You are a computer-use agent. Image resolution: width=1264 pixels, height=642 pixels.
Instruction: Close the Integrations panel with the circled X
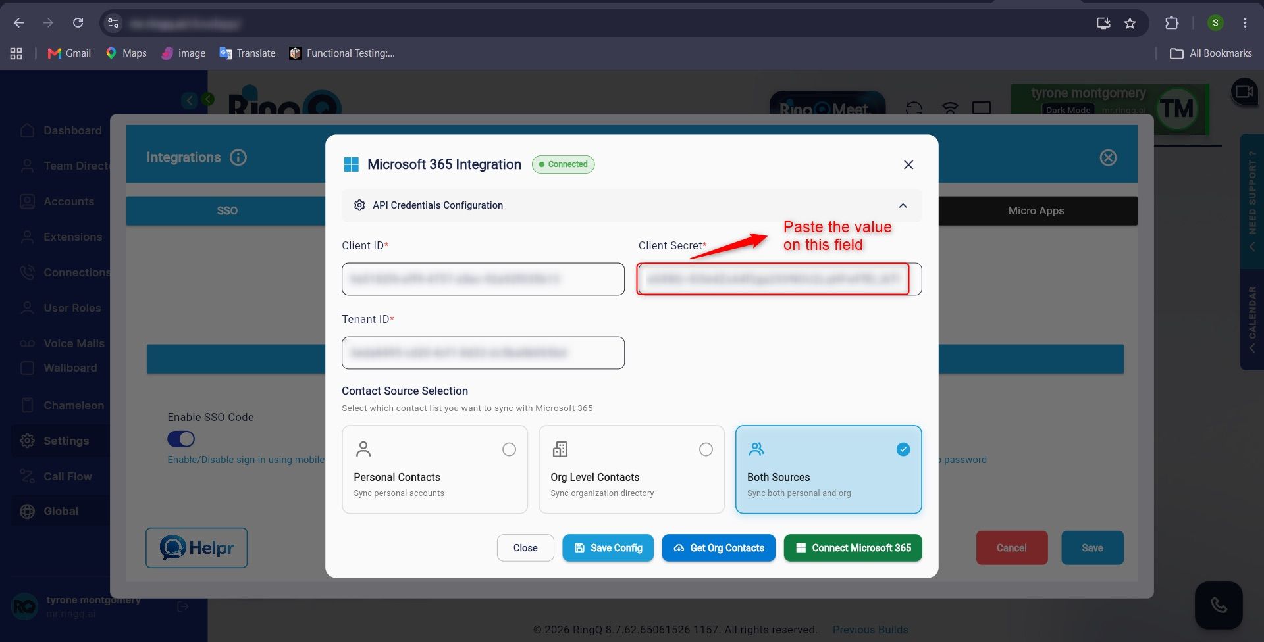(1109, 157)
